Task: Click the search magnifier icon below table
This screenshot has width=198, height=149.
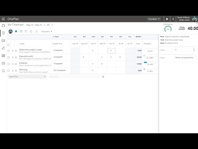Action: click(103, 77)
